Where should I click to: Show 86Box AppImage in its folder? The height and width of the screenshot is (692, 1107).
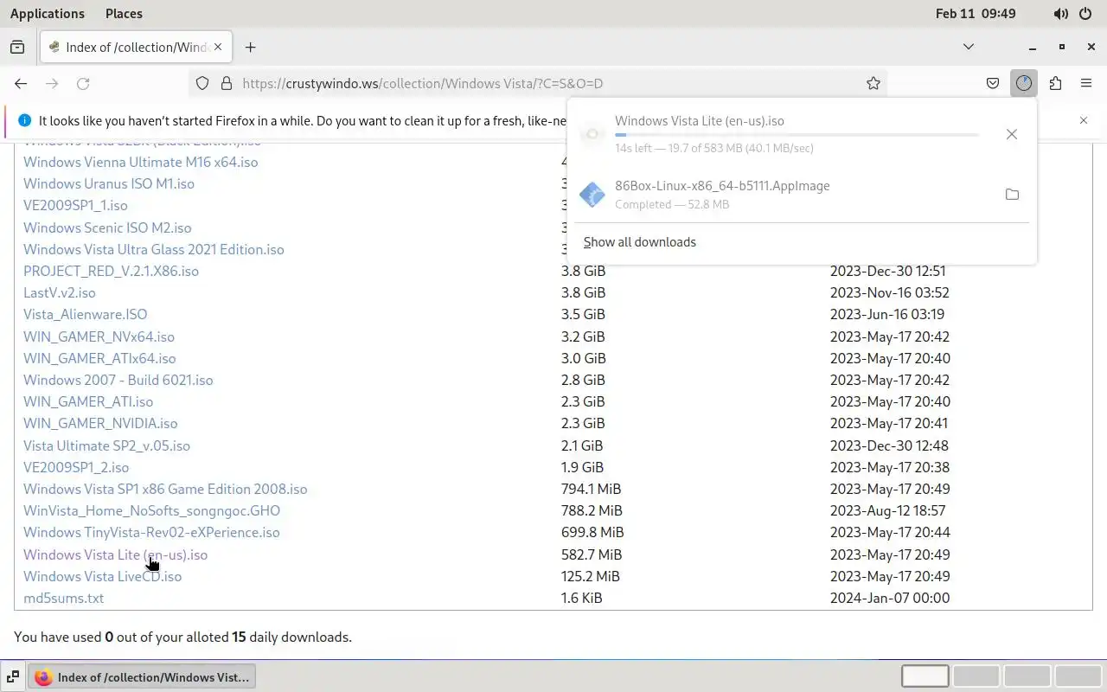pos(1012,195)
